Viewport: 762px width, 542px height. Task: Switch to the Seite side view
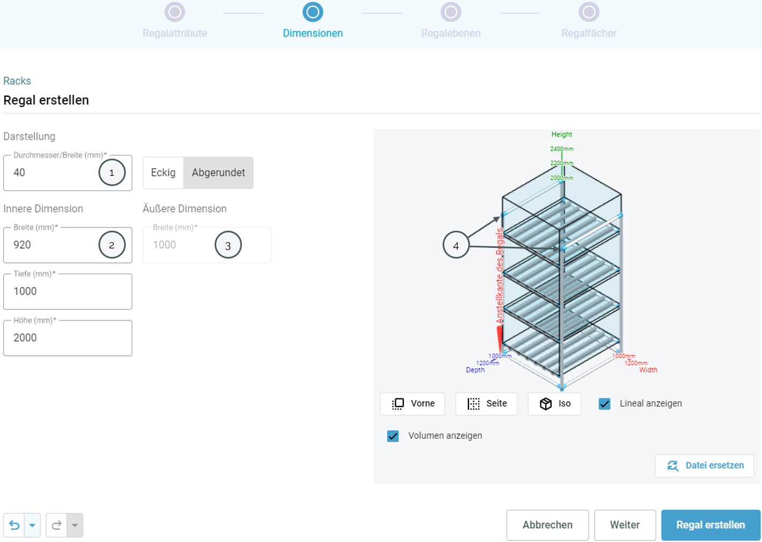(x=486, y=404)
